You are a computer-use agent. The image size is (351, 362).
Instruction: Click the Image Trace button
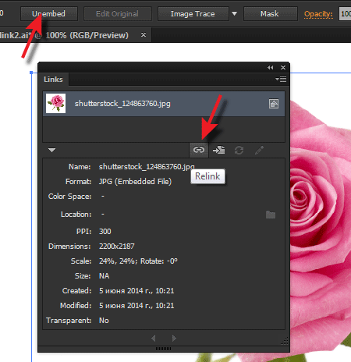coord(193,14)
